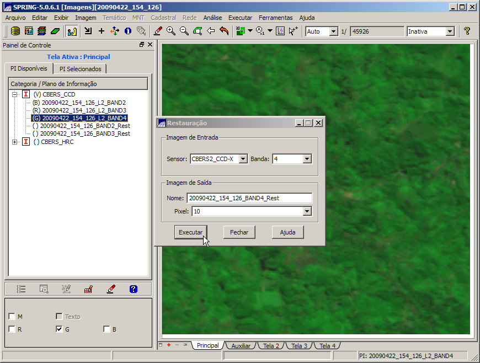Click the zoom out magnifier tool

tap(184, 31)
